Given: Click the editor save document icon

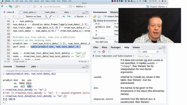Looking at the screenshot, I should pos(20,16).
